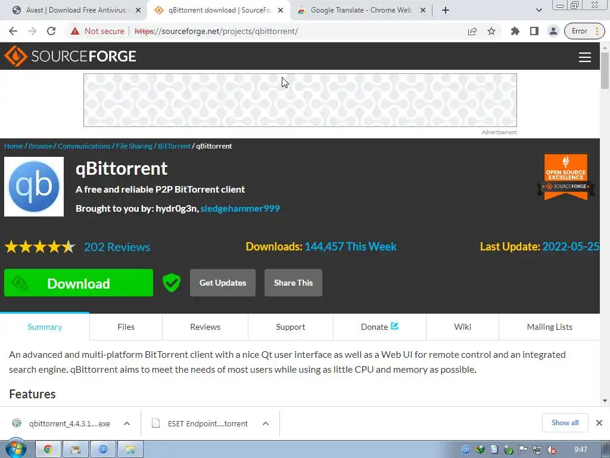610x458 pixels.
Task: Close the Avast tab
Action: 138,10
